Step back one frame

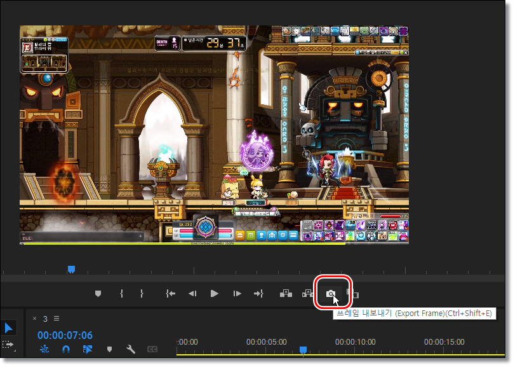[x=192, y=294]
